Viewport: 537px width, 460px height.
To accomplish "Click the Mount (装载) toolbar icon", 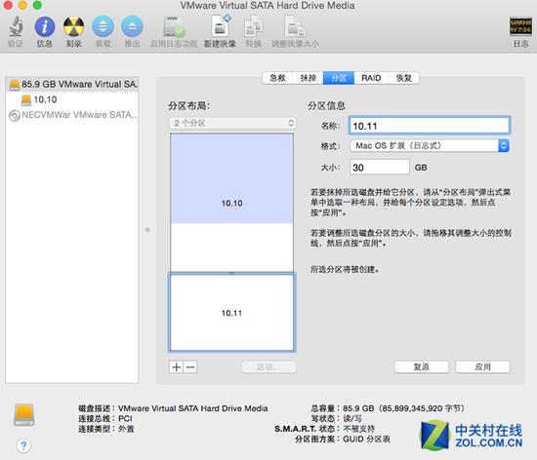I will coord(103,26).
